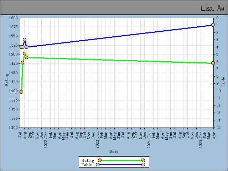Click the 1550 tick on the Rating axis
Screen dimensions: 228x171
13,36
